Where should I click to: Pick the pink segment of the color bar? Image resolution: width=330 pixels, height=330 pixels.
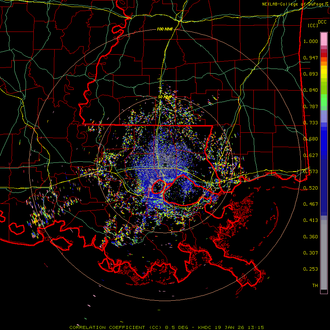(324, 39)
